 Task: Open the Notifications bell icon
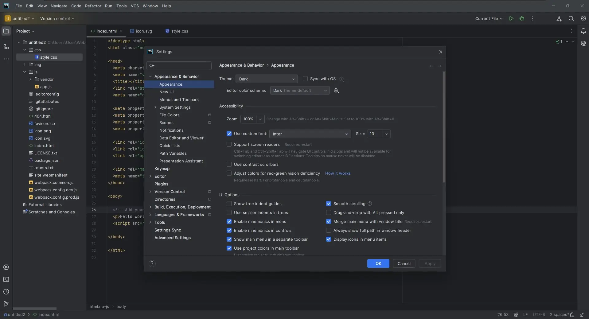pyautogui.click(x=583, y=31)
